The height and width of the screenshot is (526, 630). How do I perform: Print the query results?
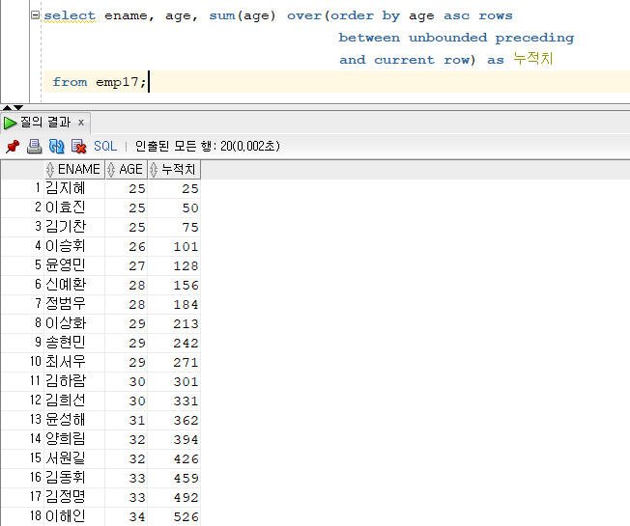tap(34, 147)
